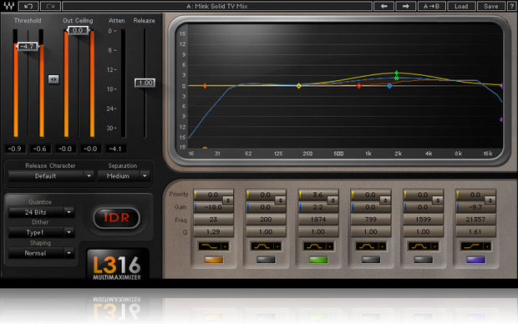Open filter type selector of 1874 Hz band
The image size is (518, 324).
318,246
